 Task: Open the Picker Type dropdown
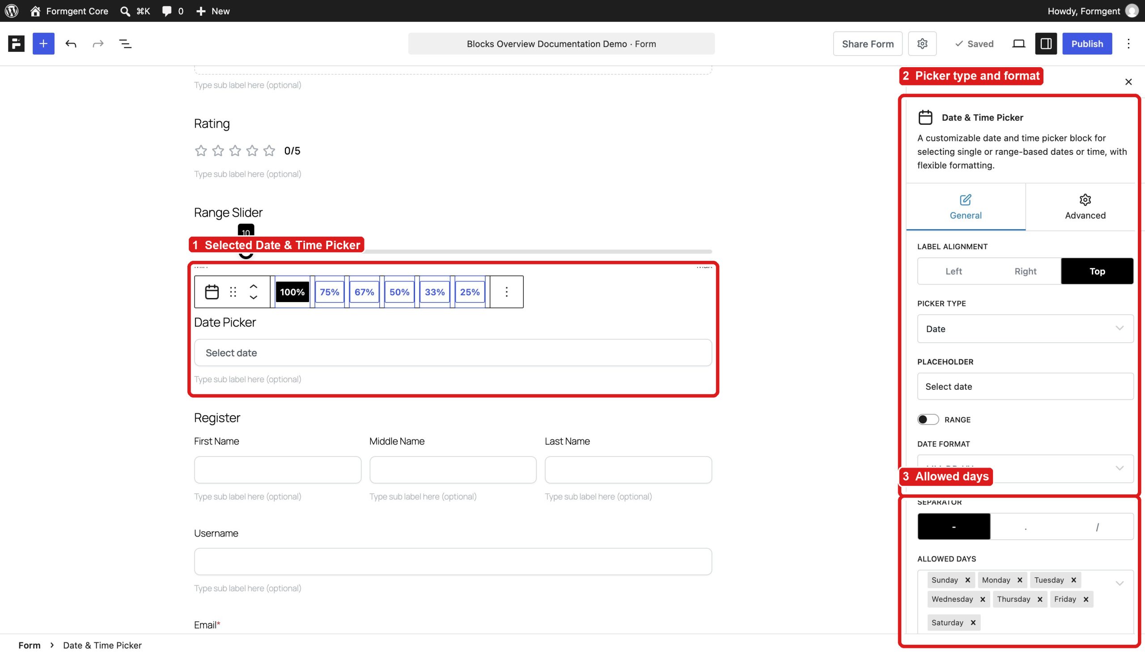(1025, 328)
